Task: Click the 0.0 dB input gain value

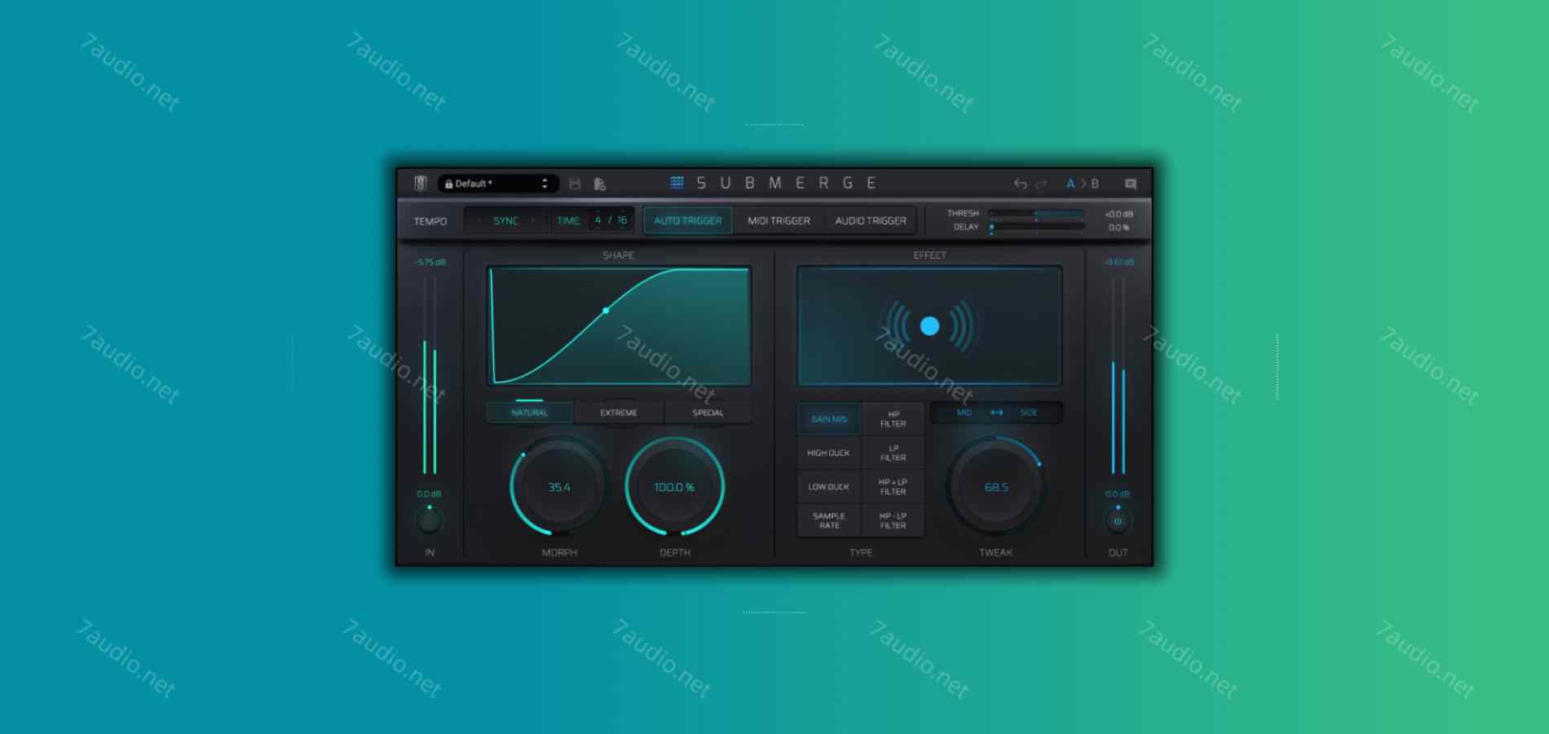Action: tap(429, 494)
